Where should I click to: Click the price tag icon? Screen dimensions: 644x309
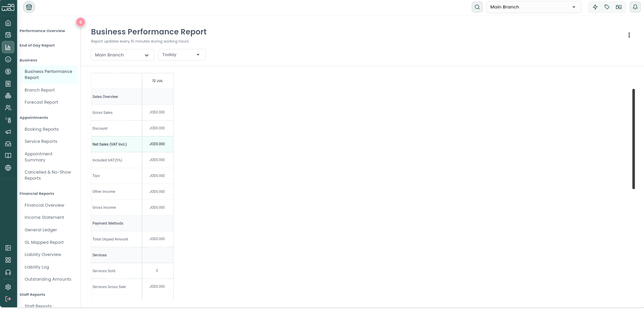607,7
